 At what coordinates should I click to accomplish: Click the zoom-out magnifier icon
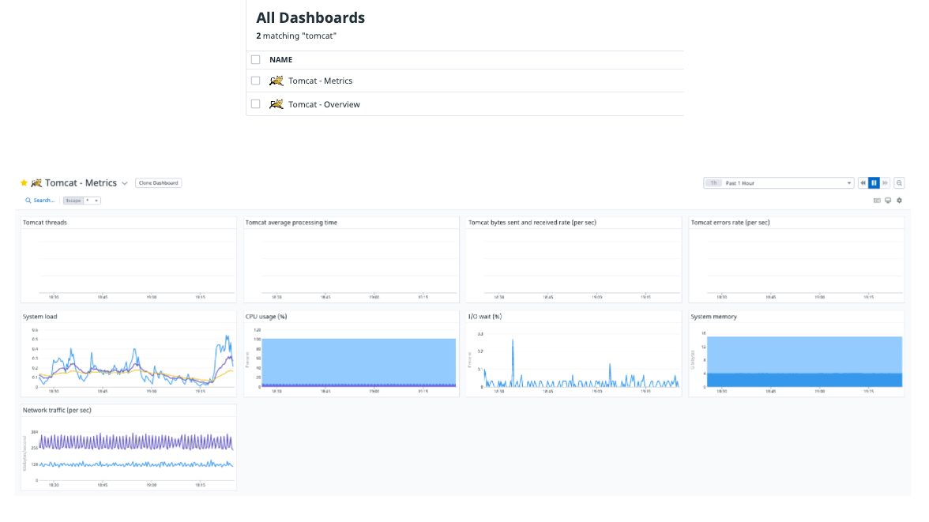click(x=899, y=182)
